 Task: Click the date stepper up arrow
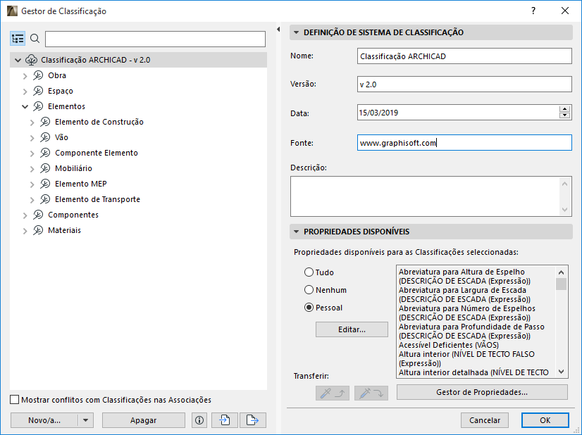(x=566, y=108)
